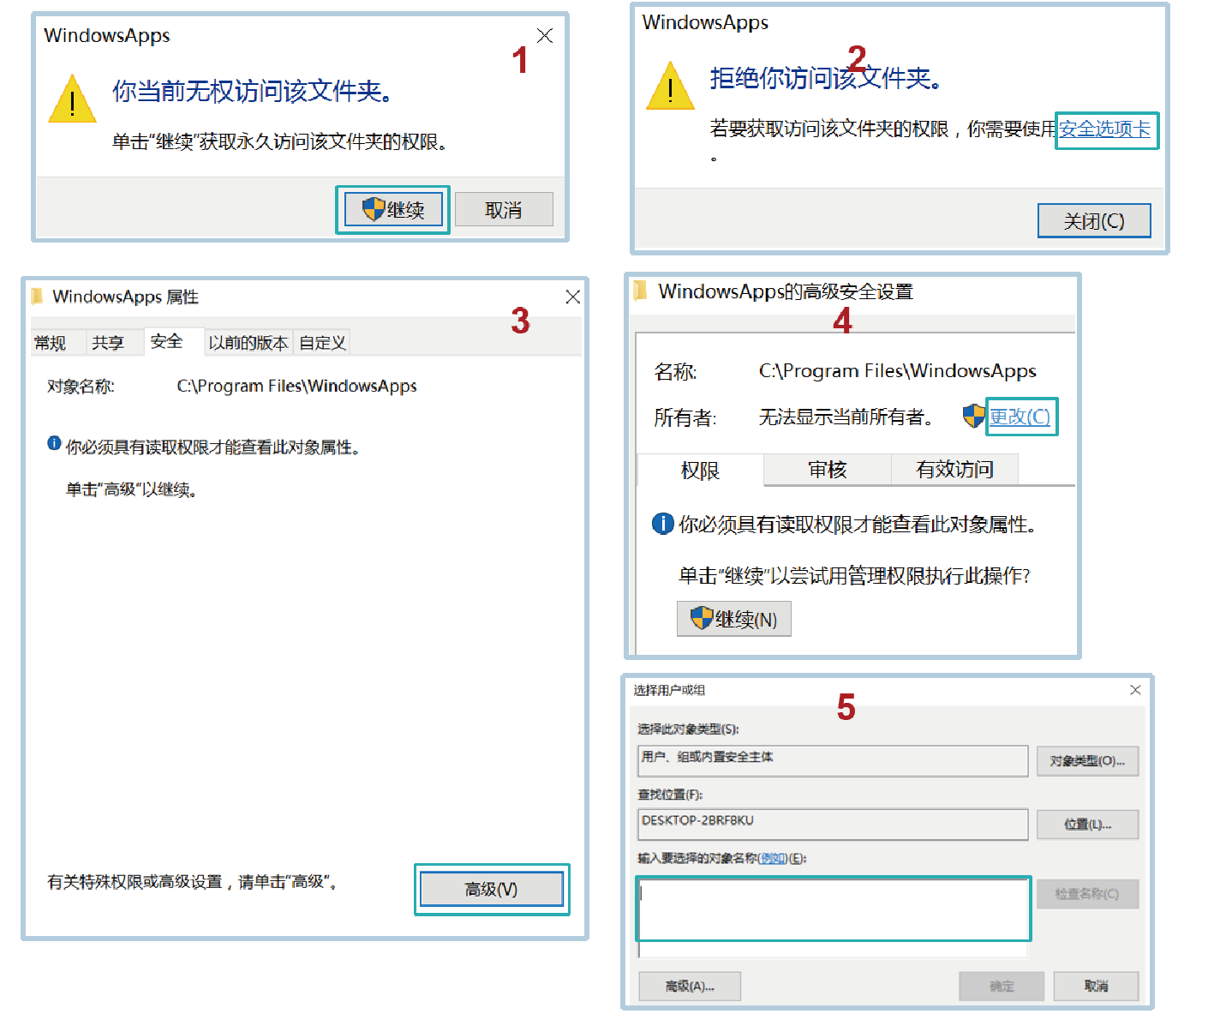Viewport: 1214px width, 1026px height.
Task: Switch to the 有效访问 tab
Action: tap(954, 470)
